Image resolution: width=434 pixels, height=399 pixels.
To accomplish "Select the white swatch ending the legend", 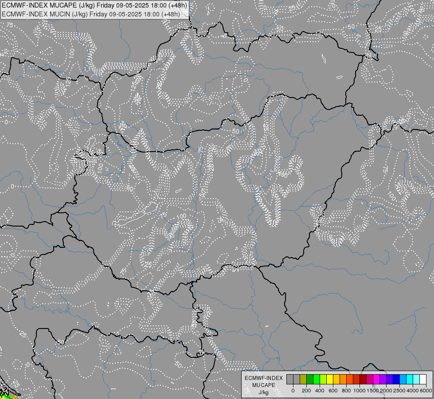I will point(423,379).
